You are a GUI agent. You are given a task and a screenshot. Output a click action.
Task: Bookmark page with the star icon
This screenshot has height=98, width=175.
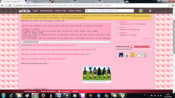(169, 5)
